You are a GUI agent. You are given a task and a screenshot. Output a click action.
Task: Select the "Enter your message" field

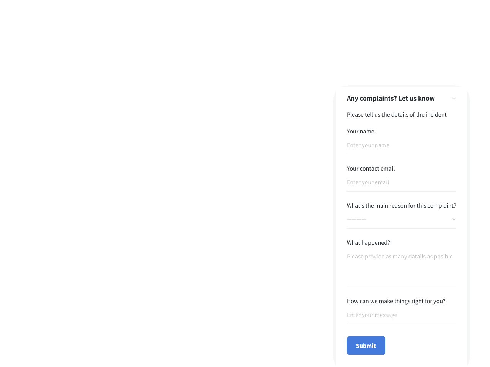click(402, 315)
